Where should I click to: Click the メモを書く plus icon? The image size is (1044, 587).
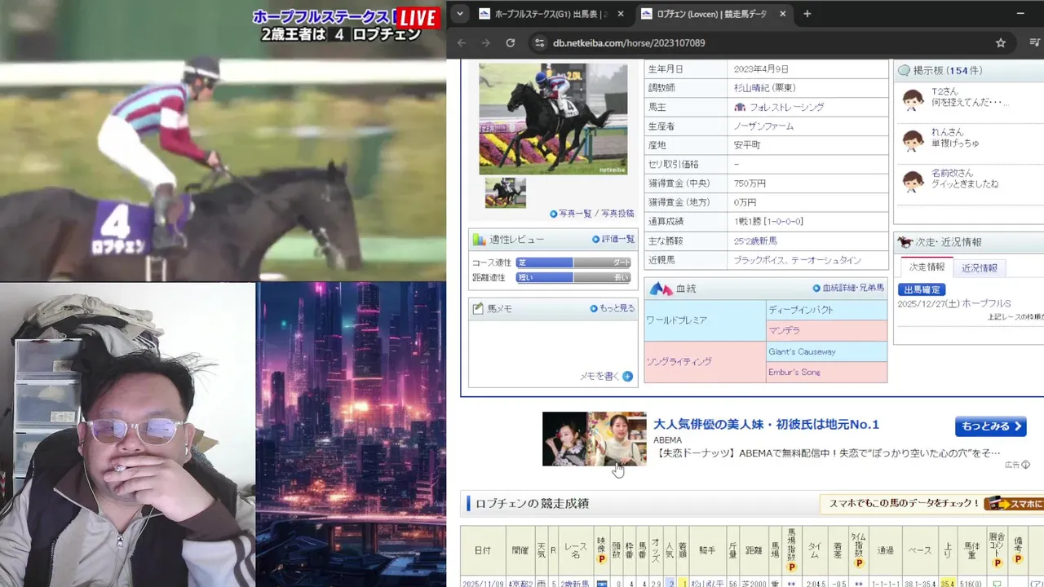coord(627,377)
